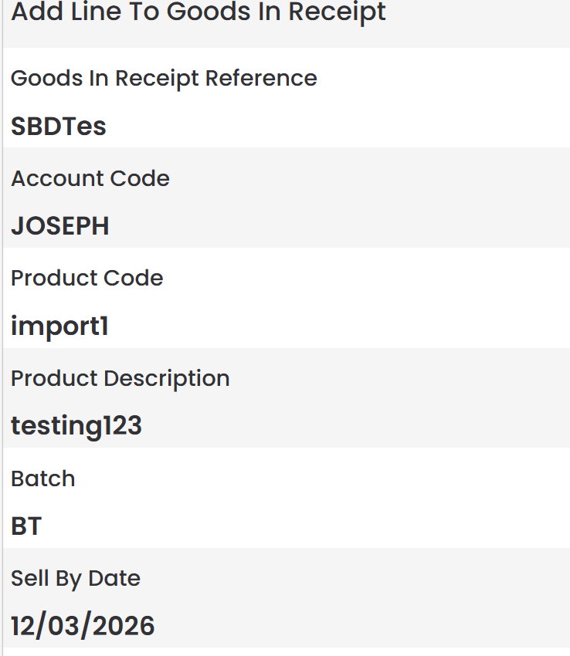Select the BT batch value
Image resolution: width=570 pixels, height=656 pixels.
(26, 526)
